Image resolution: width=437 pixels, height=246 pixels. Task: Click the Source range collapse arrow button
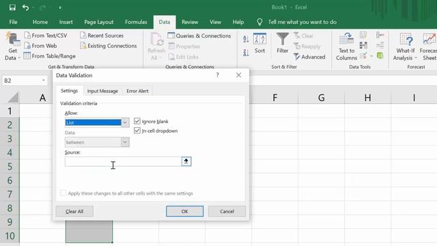[186, 161]
